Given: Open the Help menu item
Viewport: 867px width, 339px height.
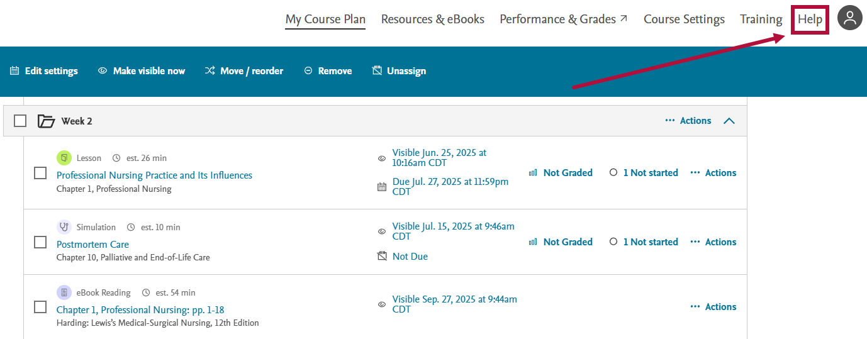Looking at the screenshot, I should point(810,19).
